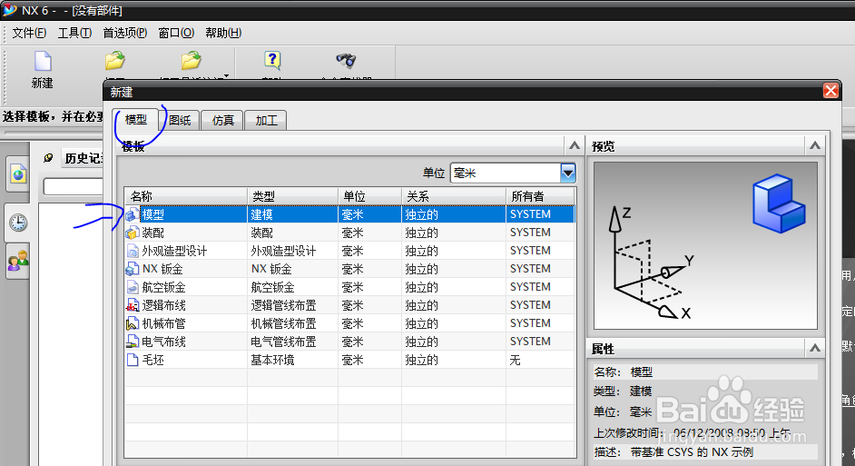855x466 pixels.
Task: Click the Open folder toolbar icon
Action: coord(115,61)
